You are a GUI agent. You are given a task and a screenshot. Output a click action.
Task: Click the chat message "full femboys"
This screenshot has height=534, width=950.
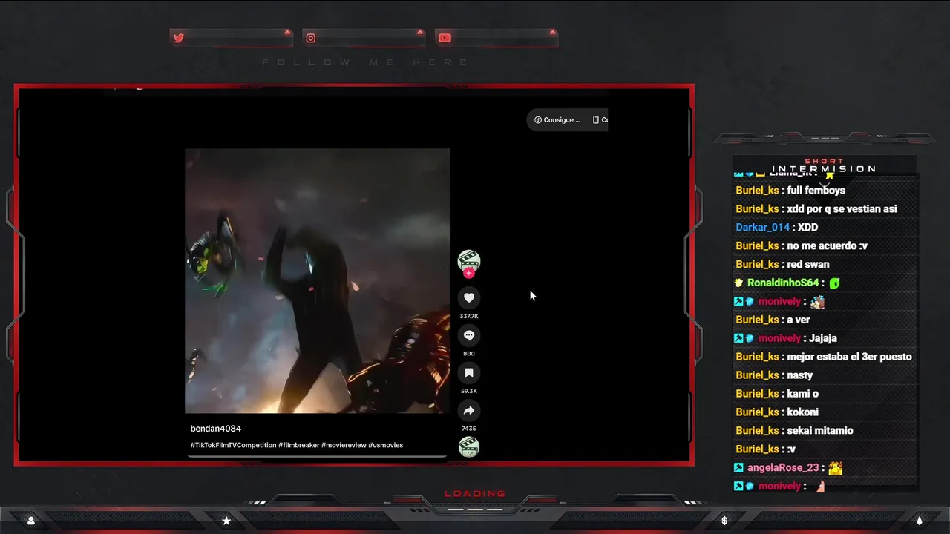click(816, 191)
